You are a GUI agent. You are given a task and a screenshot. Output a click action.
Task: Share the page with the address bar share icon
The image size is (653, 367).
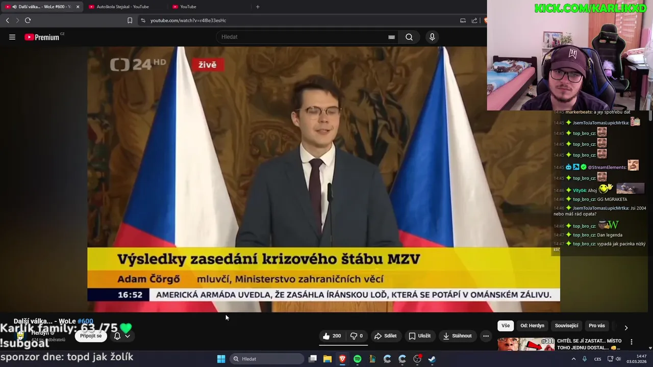pos(474,20)
